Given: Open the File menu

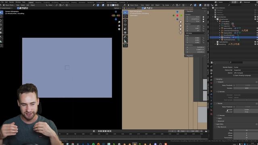Looking at the screenshot, I should pyautogui.click(x=2, y=2).
